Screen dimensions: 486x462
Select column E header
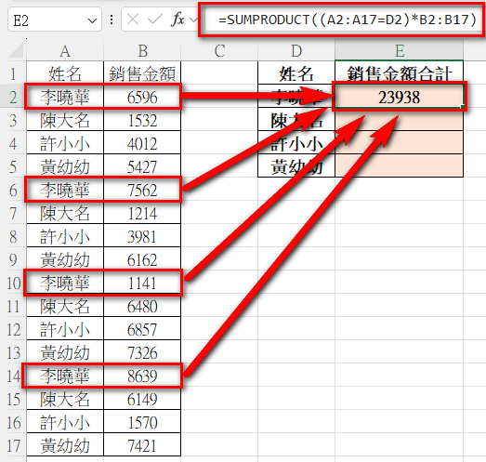(400, 50)
